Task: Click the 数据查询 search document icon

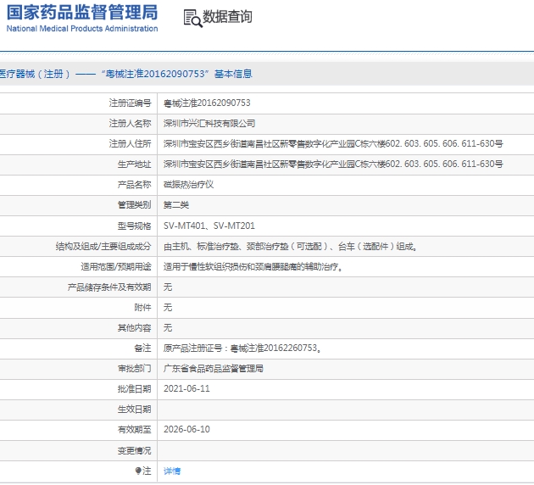Action: coord(192,18)
